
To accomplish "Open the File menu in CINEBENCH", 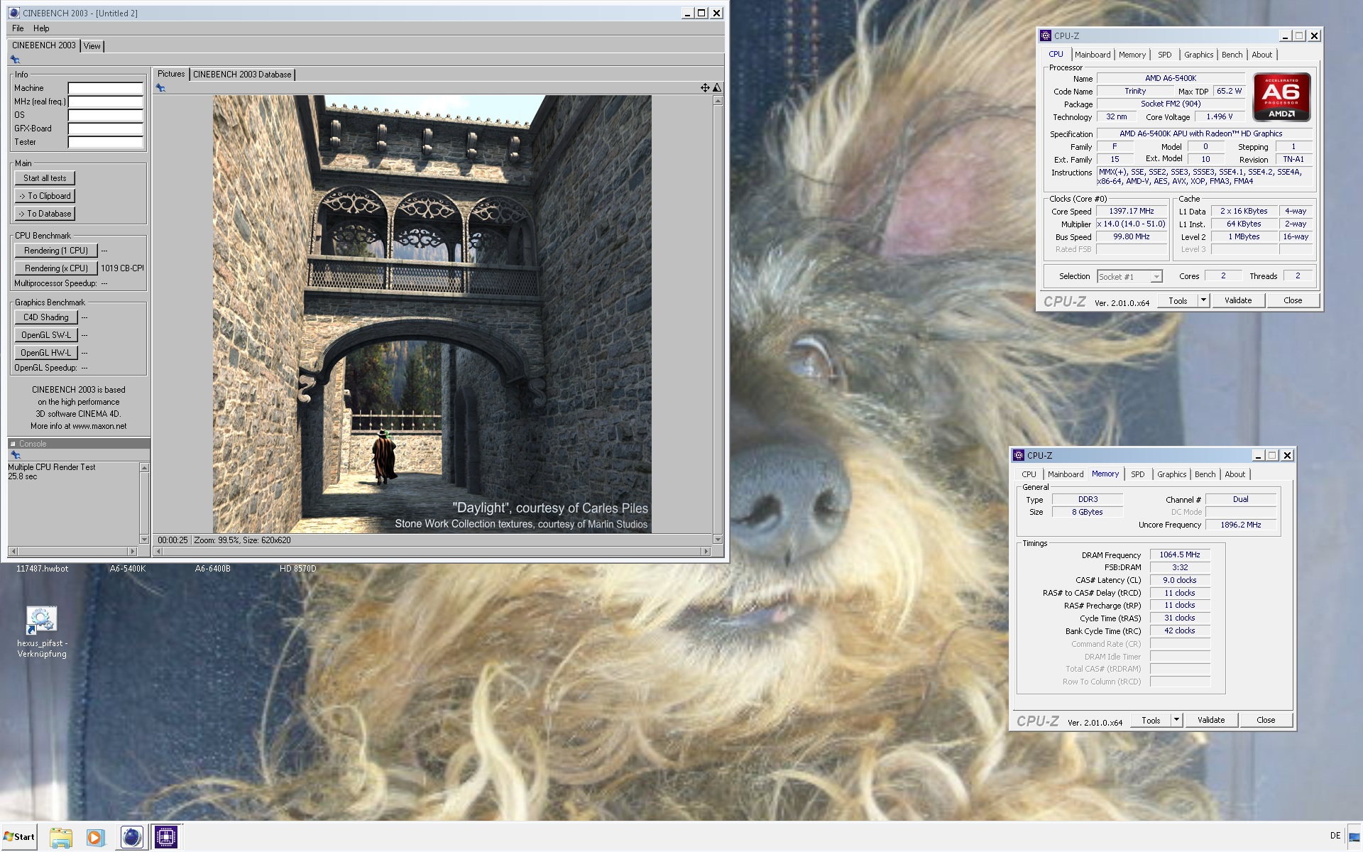I will click(x=18, y=28).
